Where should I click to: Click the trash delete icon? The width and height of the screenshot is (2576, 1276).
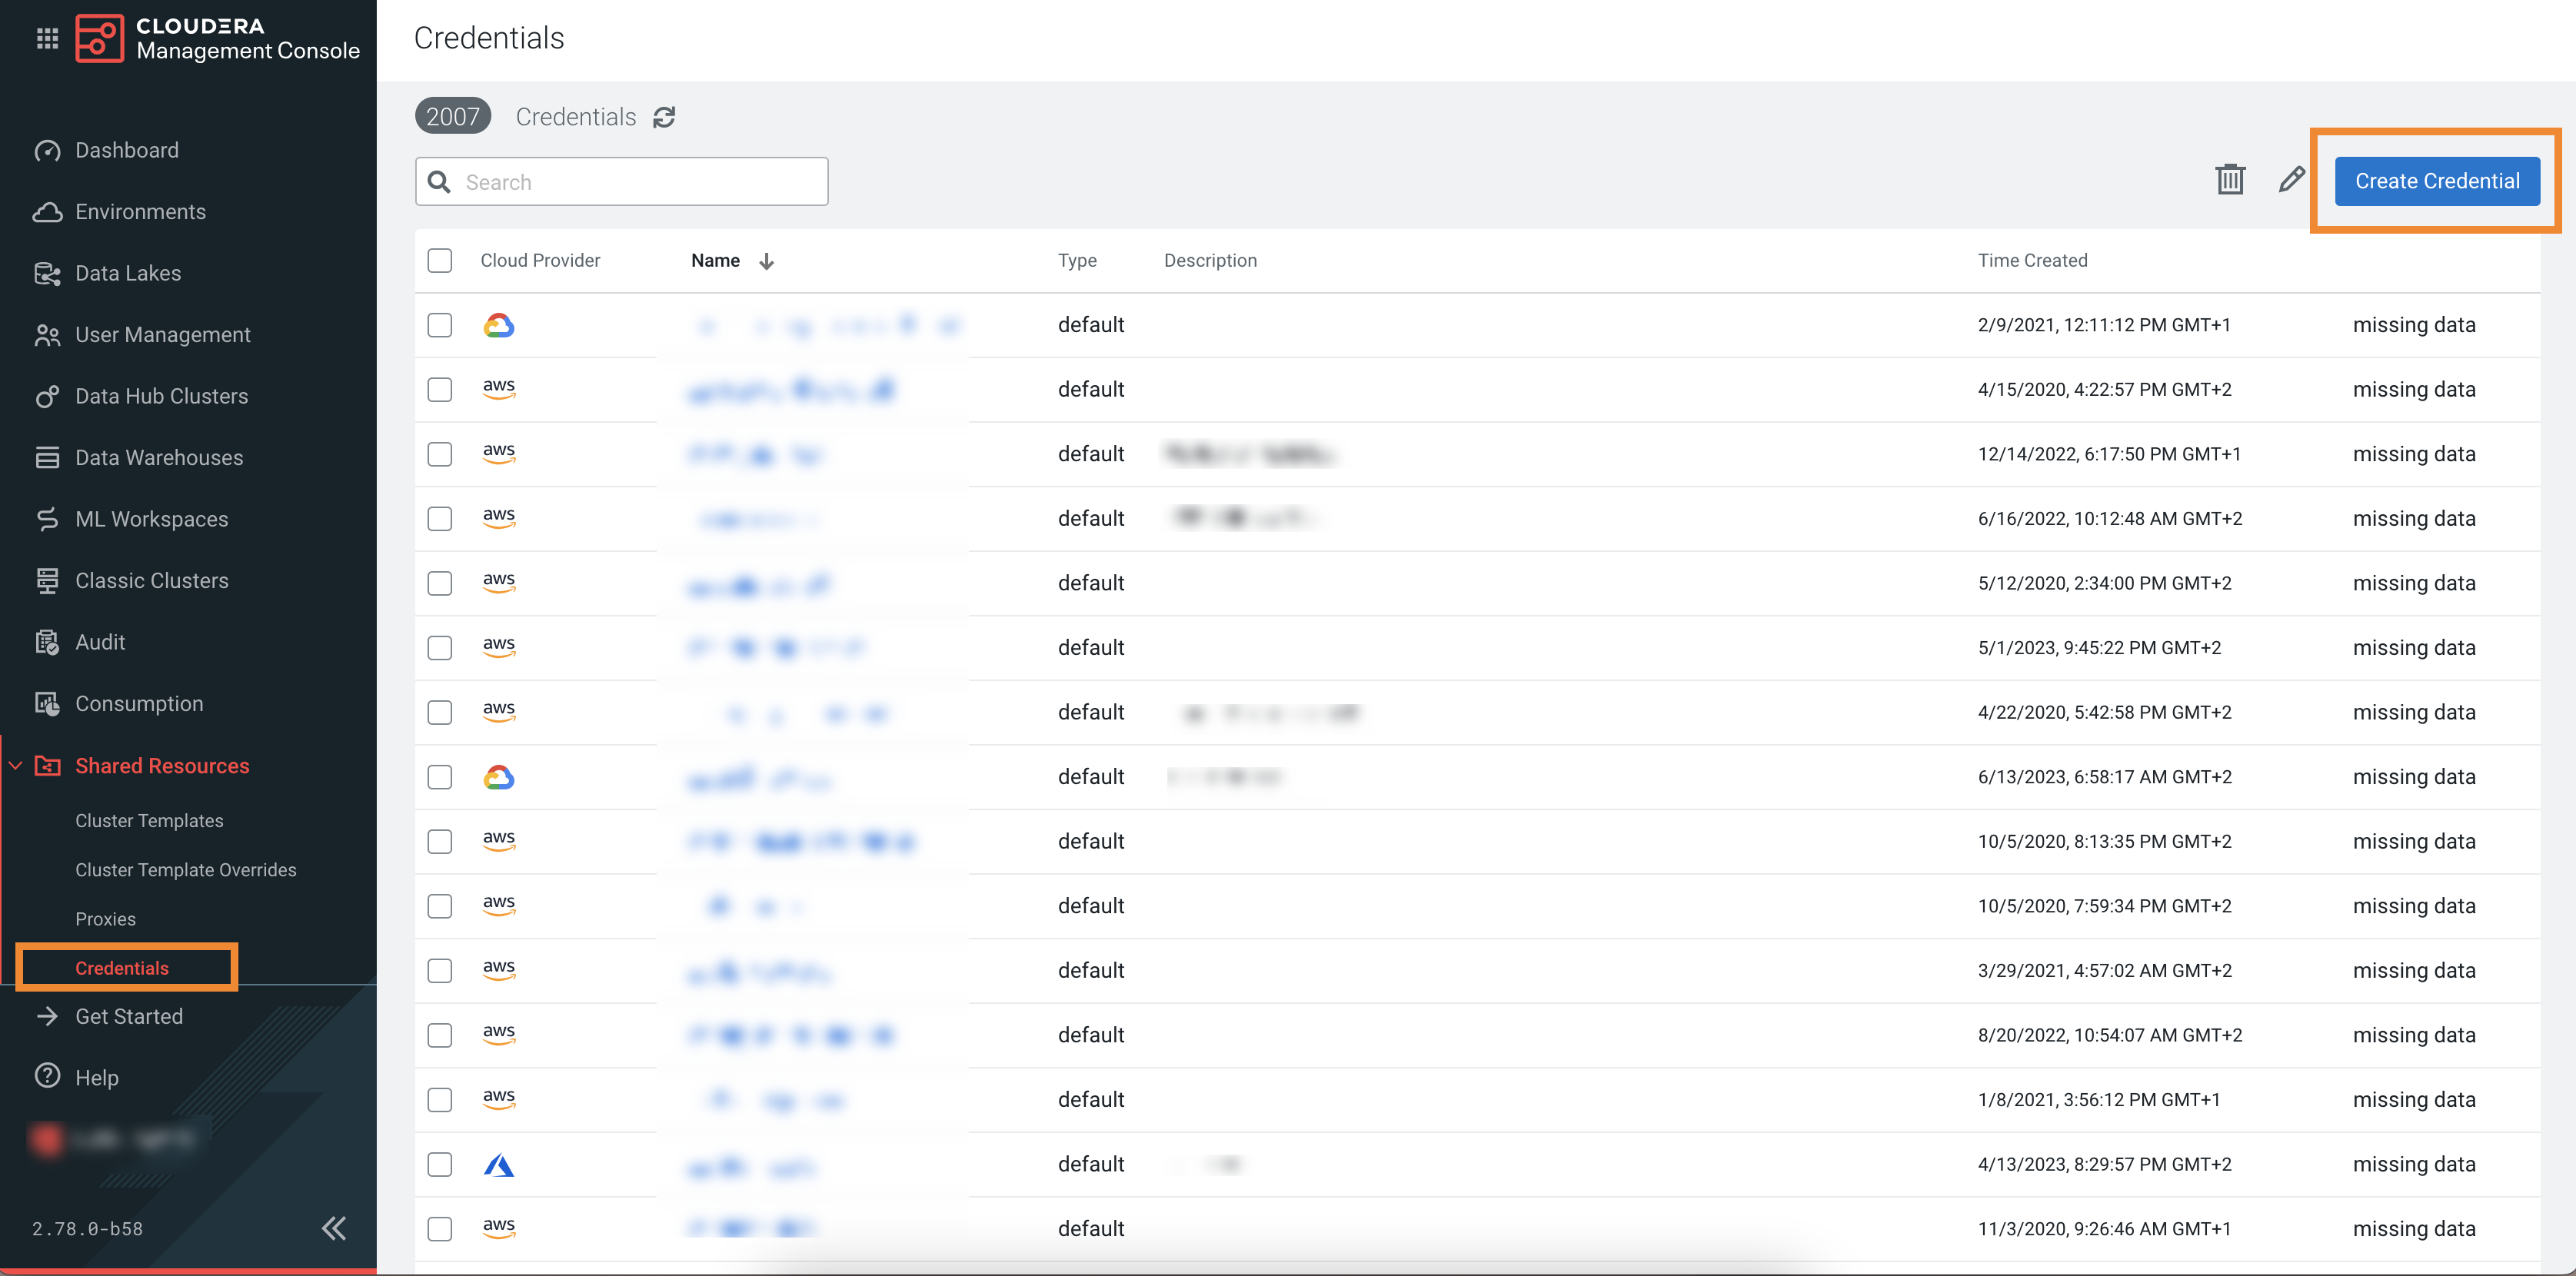click(2229, 180)
